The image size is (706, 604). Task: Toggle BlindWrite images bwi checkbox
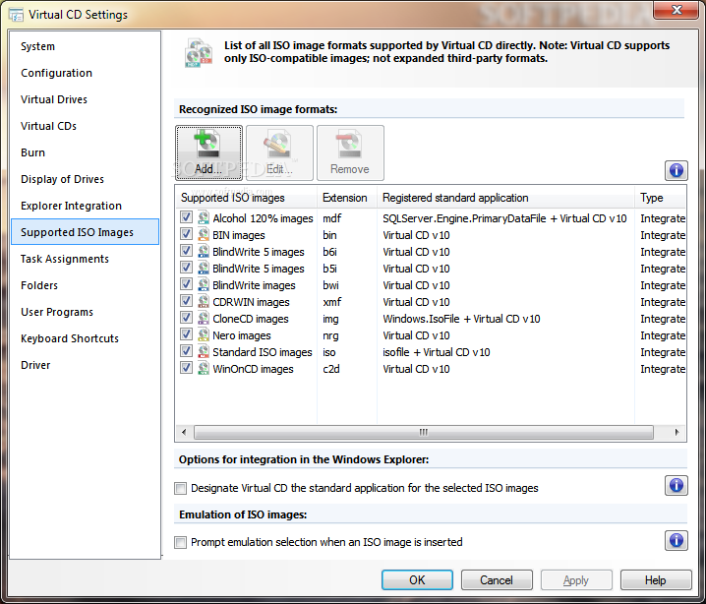[186, 283]
